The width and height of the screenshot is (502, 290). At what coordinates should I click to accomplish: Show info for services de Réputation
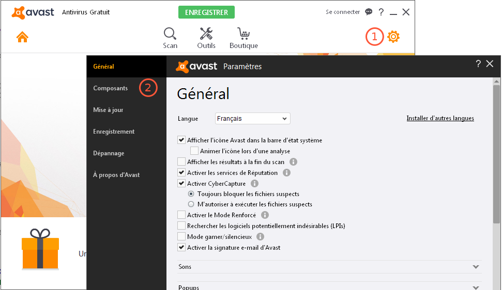pyautogui.click(x=286, y=173)
